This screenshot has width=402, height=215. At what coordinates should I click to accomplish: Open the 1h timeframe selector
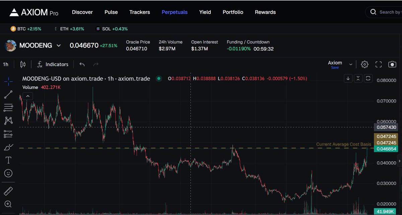coord(6,64)
